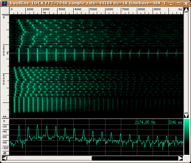Click the horizontal scrollbar right arrow
Screen dimensions: 191x163
click(x=181, y=158)
